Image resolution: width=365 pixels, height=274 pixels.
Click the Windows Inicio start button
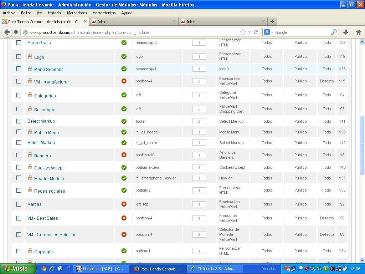pyautogui.click(x=18, y=269)
